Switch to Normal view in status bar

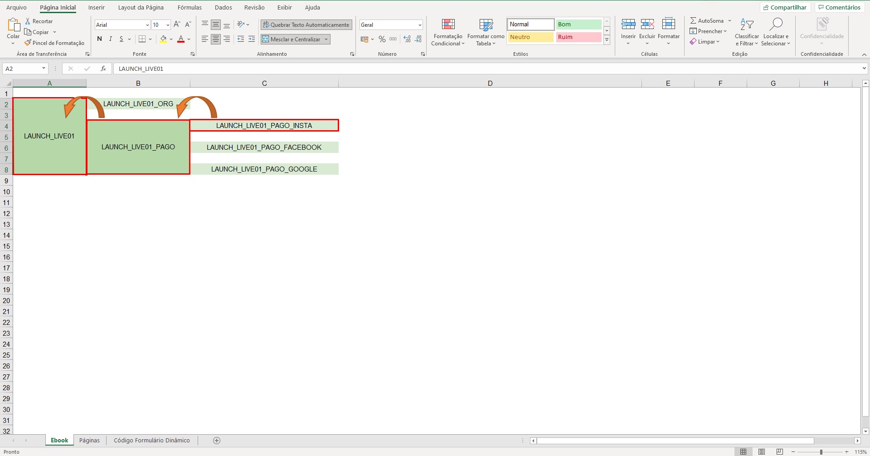(x=744, y=452)
